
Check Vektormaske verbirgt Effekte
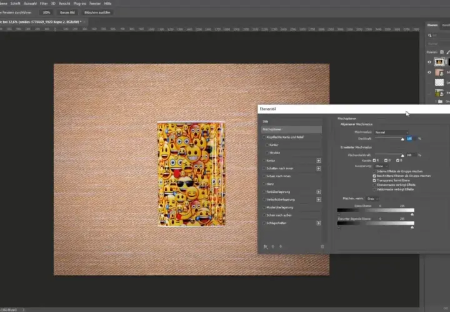[x=374, y=189]
